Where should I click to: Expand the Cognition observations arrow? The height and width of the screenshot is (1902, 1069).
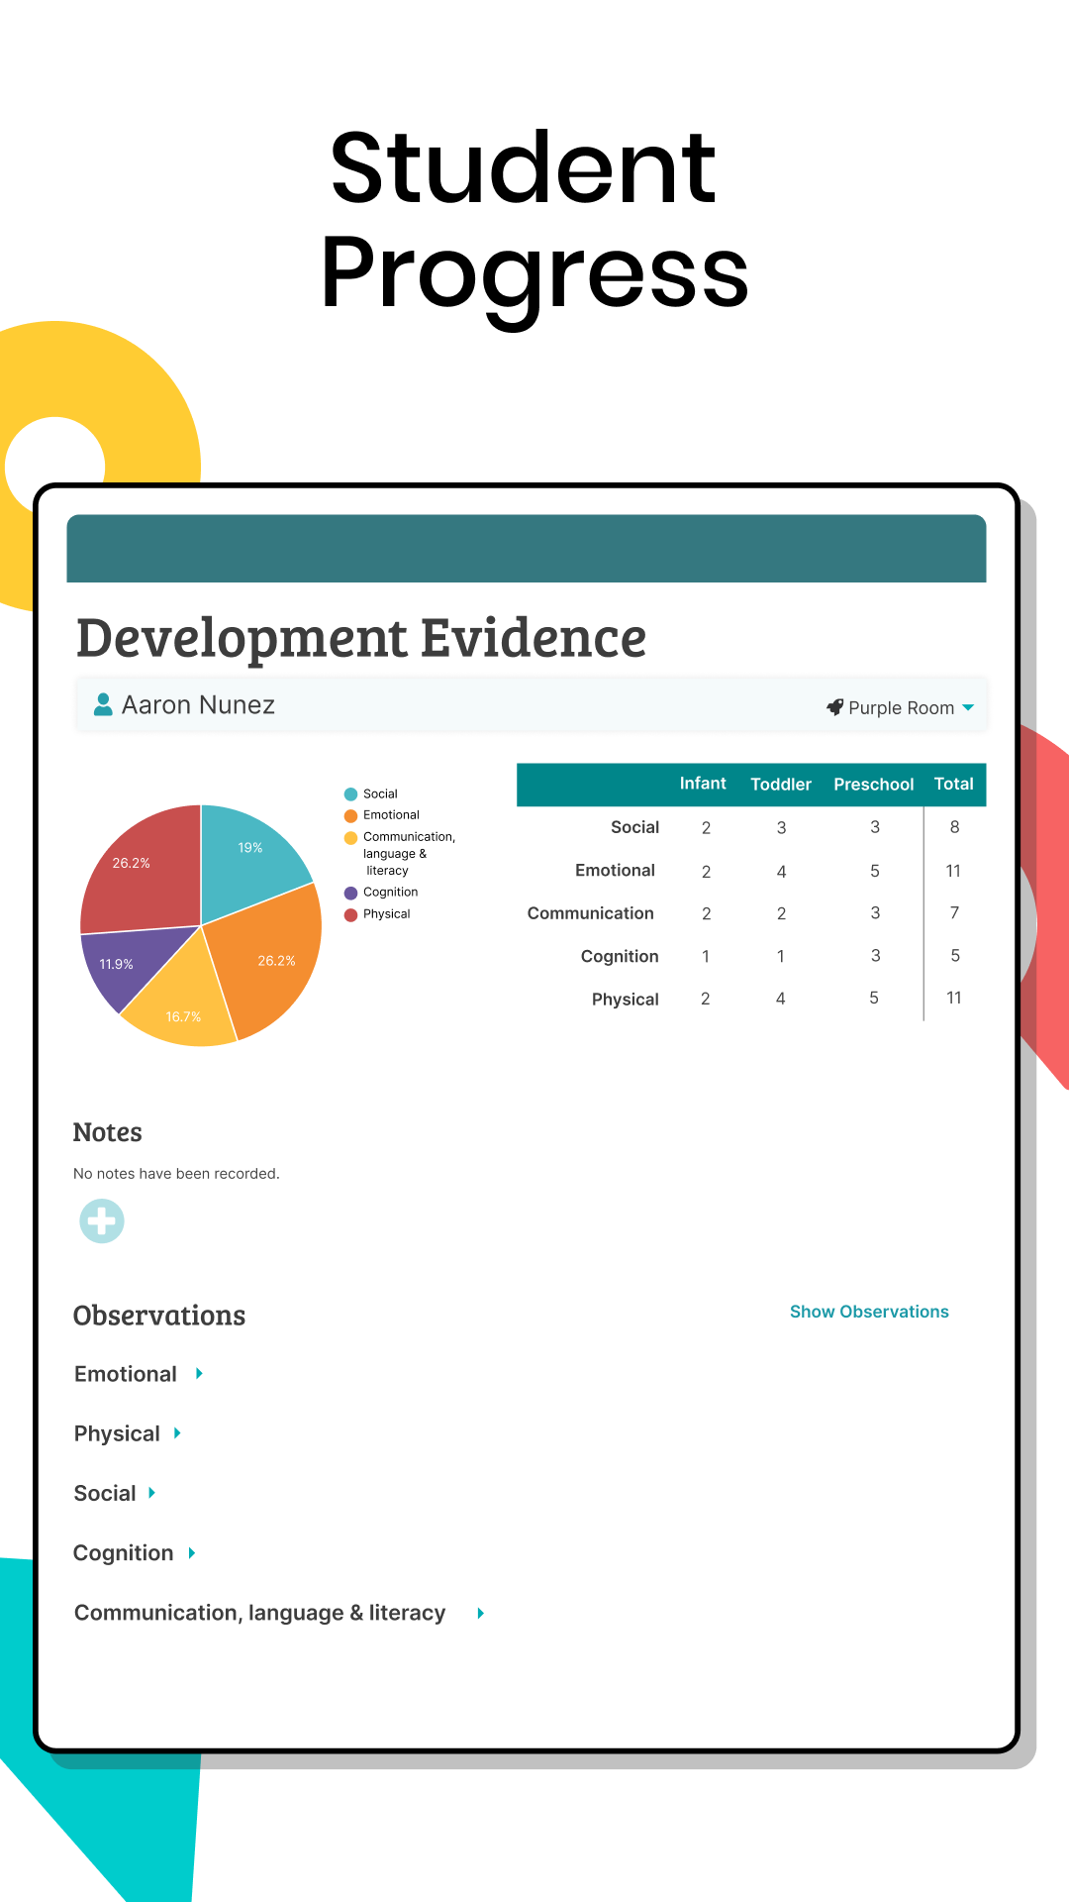point(191,1552)
